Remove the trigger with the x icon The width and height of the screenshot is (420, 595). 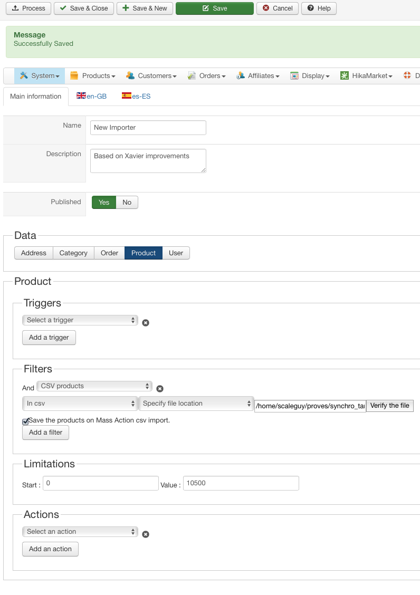[146, 323]
